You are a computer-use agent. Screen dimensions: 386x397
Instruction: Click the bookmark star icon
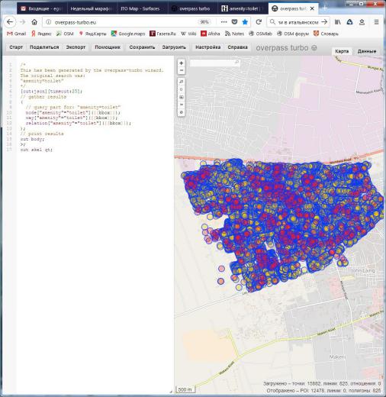point(245,22)
